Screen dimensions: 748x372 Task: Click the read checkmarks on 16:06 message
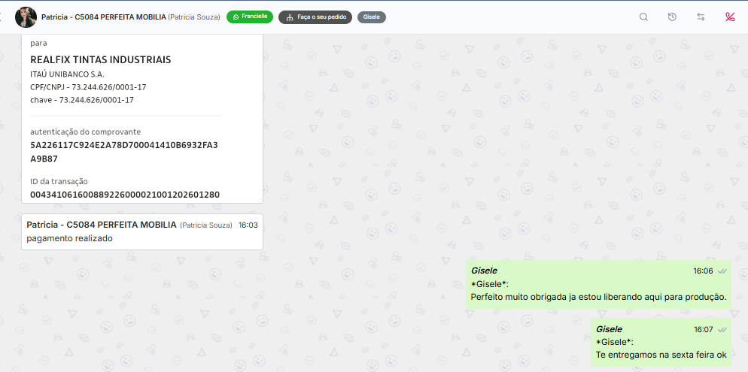(722, 271)
